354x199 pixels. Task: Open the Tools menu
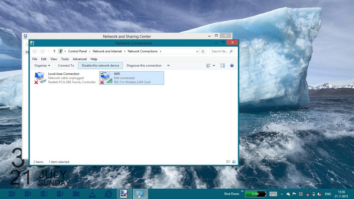(x=65, y=59)
